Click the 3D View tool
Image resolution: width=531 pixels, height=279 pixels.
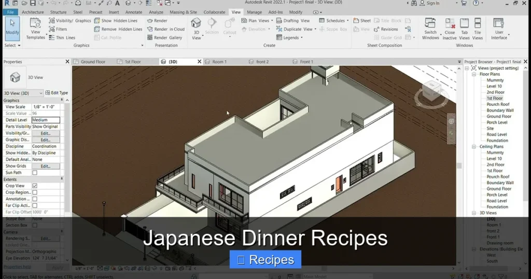[x=197, y=29]
